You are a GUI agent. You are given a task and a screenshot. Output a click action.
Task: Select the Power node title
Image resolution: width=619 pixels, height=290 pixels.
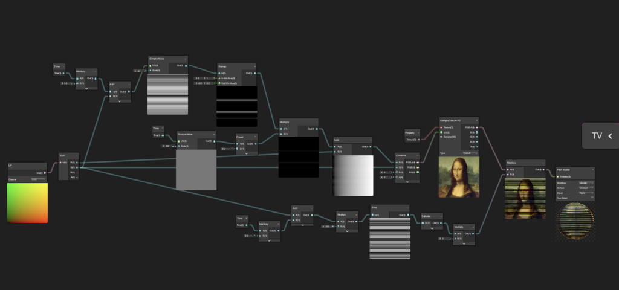coord(240,137)
